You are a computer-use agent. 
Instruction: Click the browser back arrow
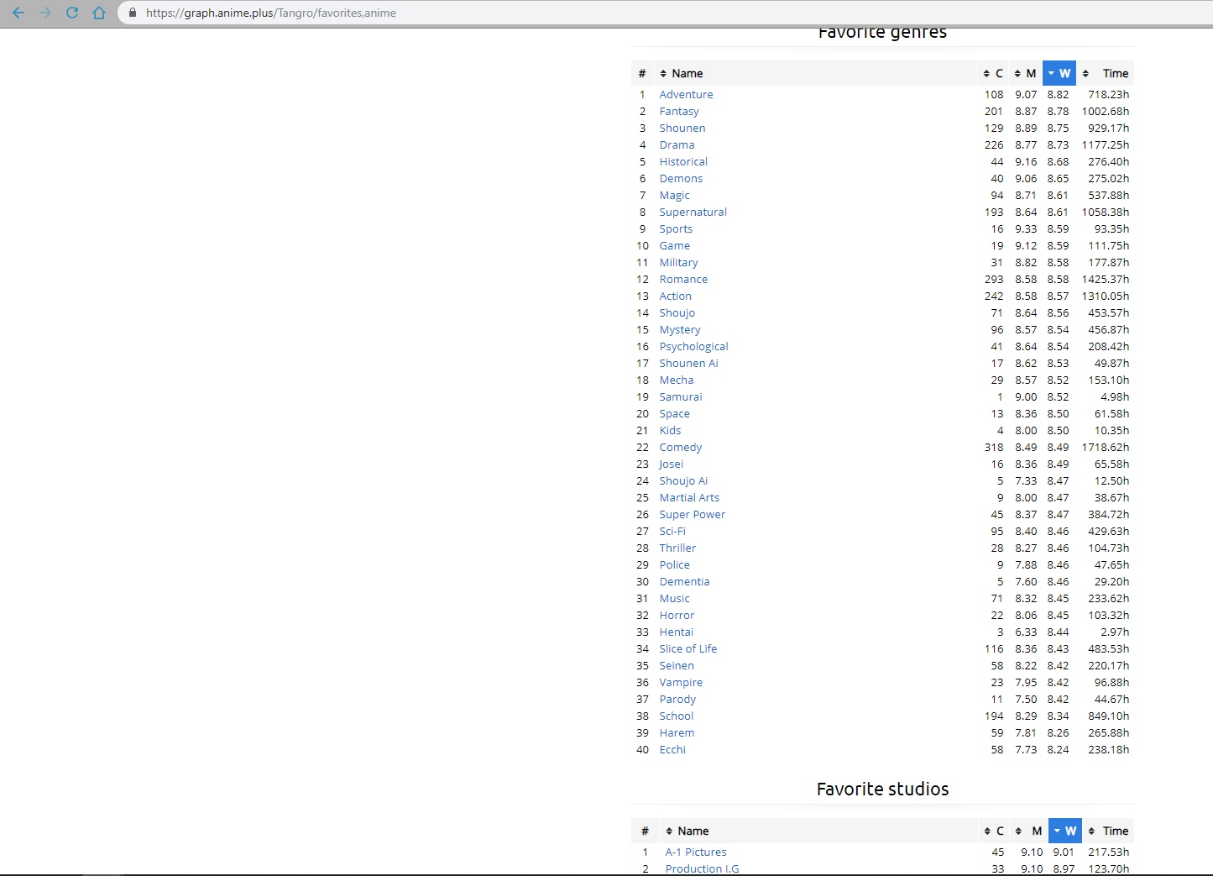point(18,13)
